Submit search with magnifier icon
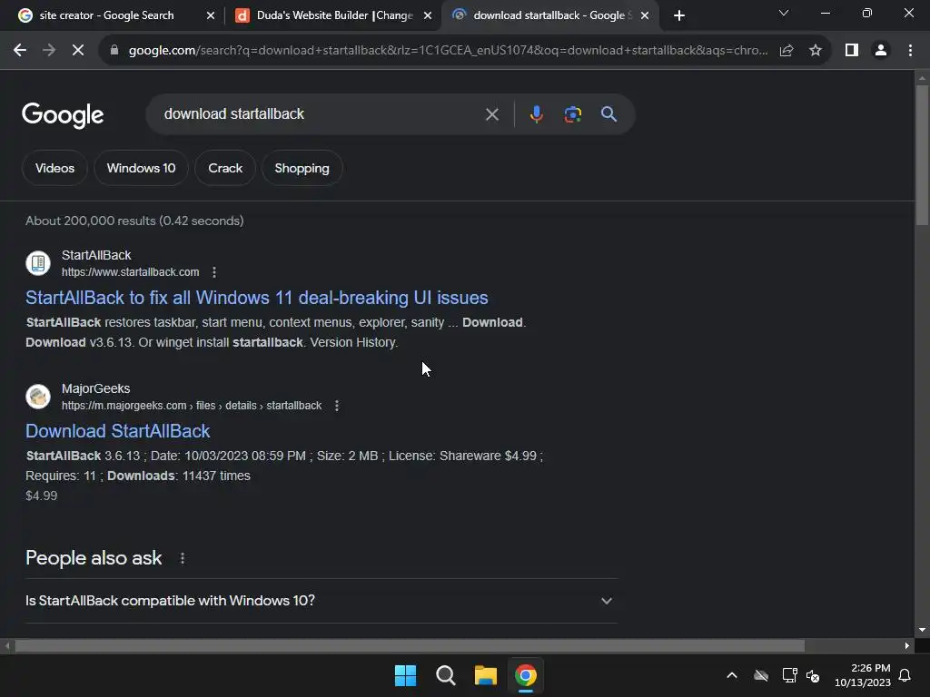The height and width of the screenshot is (697, 930). (x=608, y=114)
